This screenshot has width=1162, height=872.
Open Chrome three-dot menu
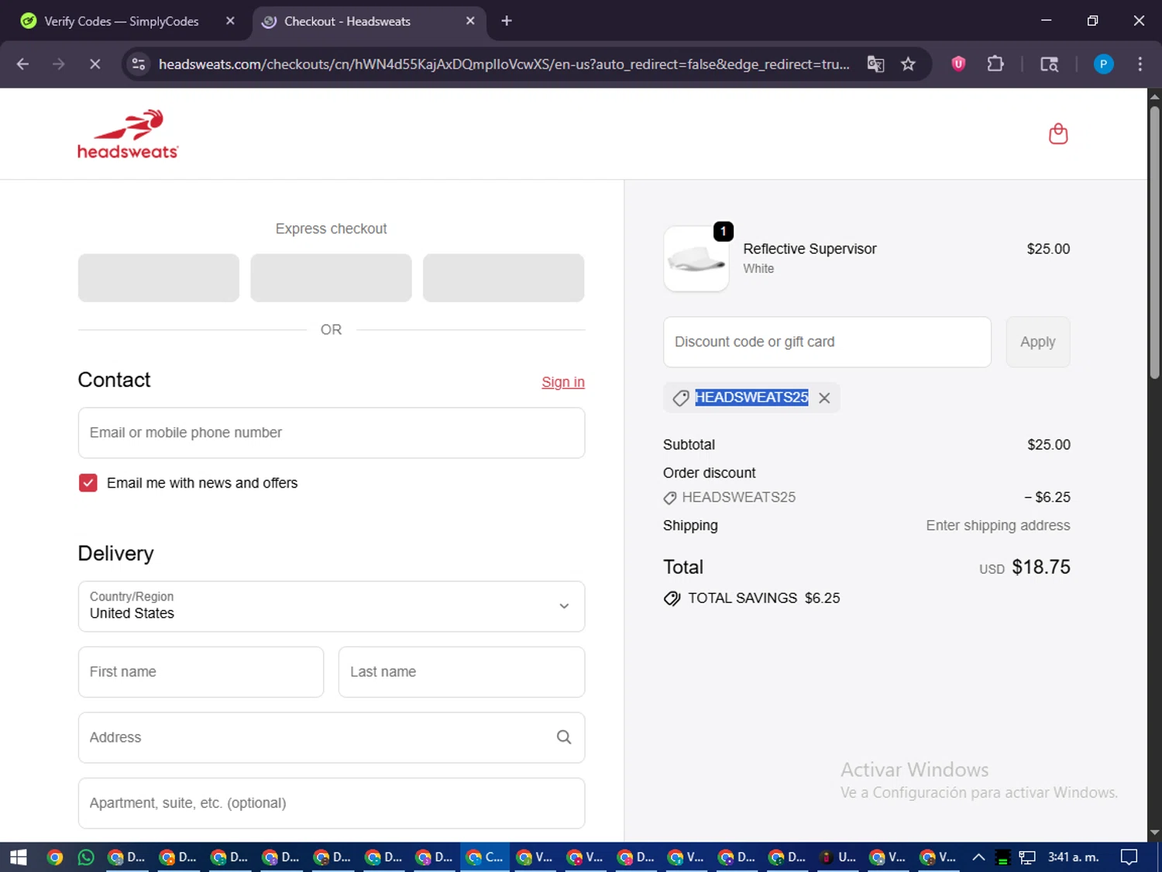(1140, 64)
